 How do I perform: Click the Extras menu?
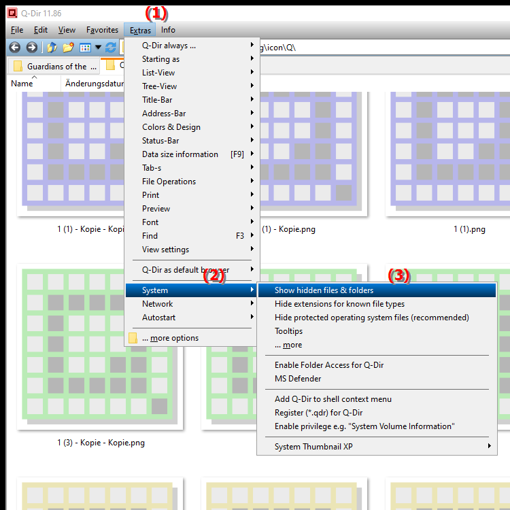pos(140,30)
